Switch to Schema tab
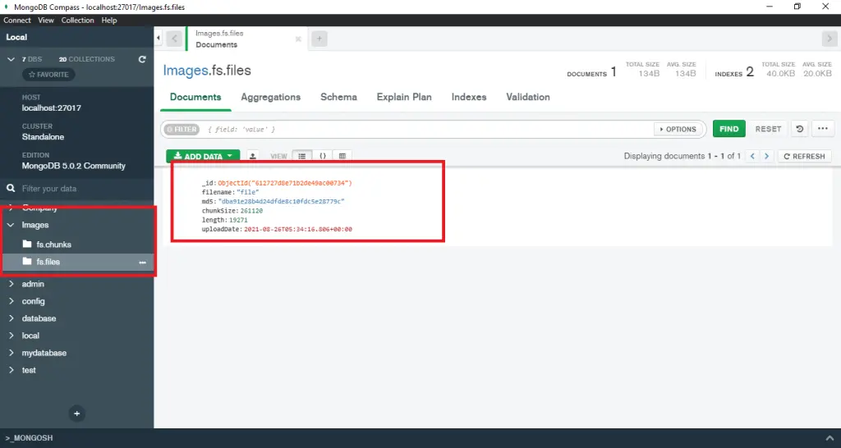This screenshot has width=841, height=448. coord(338,97)
